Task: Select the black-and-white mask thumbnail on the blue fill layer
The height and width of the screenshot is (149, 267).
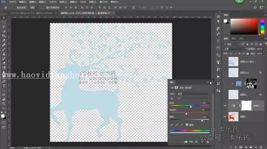Action: point(251,84)
